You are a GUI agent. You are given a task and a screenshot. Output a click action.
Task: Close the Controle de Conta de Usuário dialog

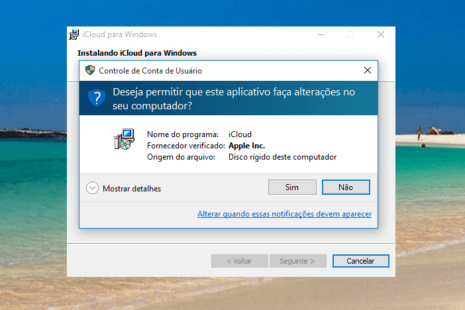(x=368, y=70)
